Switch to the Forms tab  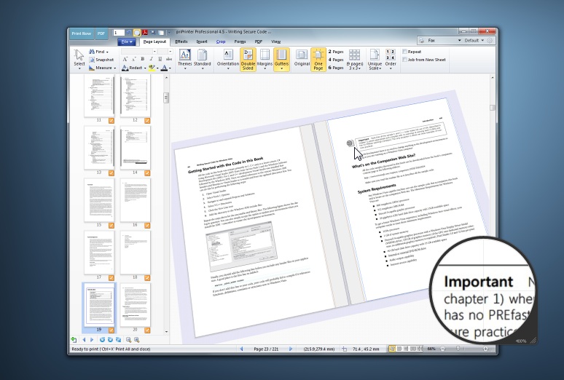click(x=240, y=41)
